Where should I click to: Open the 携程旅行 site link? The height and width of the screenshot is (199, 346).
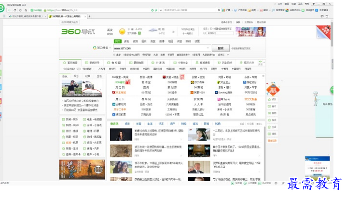[250, 82]
